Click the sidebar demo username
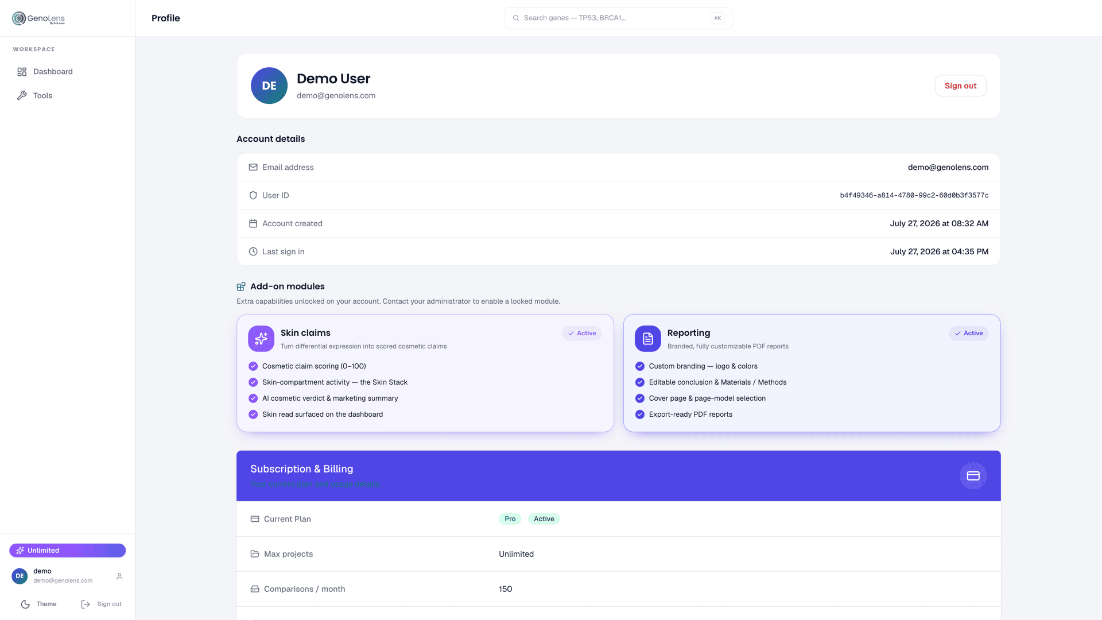This screenshot has height=620, width=1102. pos(42,571)
